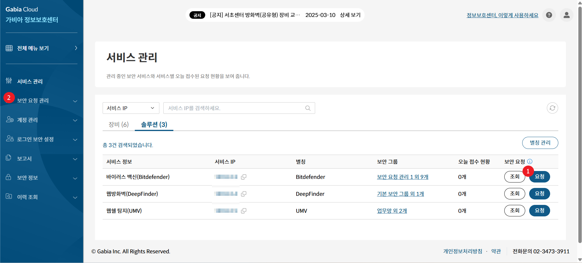Click the 웹쉘 탐지(UMV) cell
582x263 pixels.
click(x=124, y=211)
